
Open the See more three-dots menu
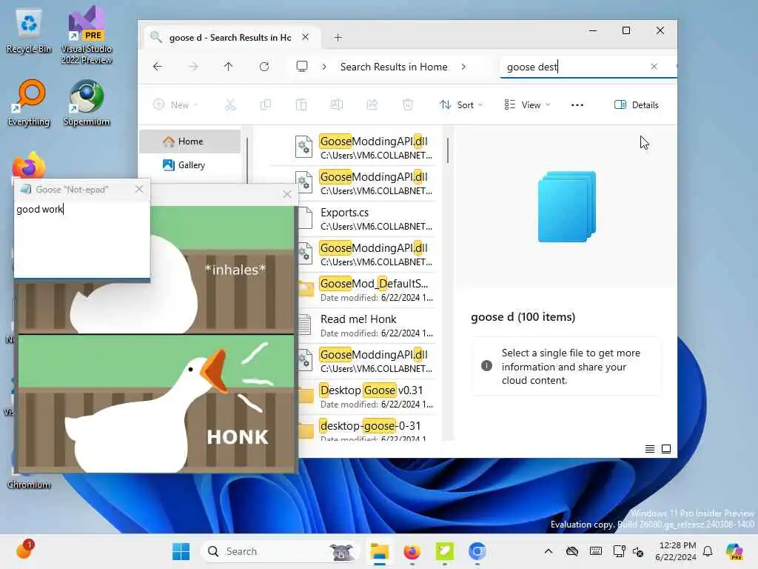(577, 105)
